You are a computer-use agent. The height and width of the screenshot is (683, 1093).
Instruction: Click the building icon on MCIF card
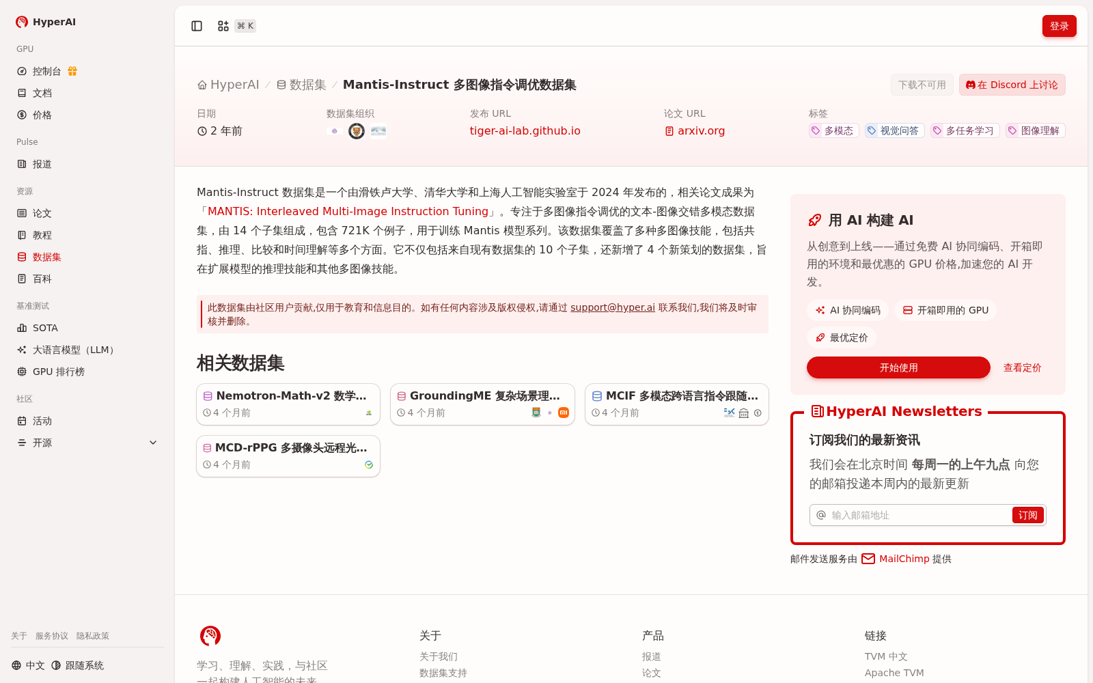click(744, 413)
